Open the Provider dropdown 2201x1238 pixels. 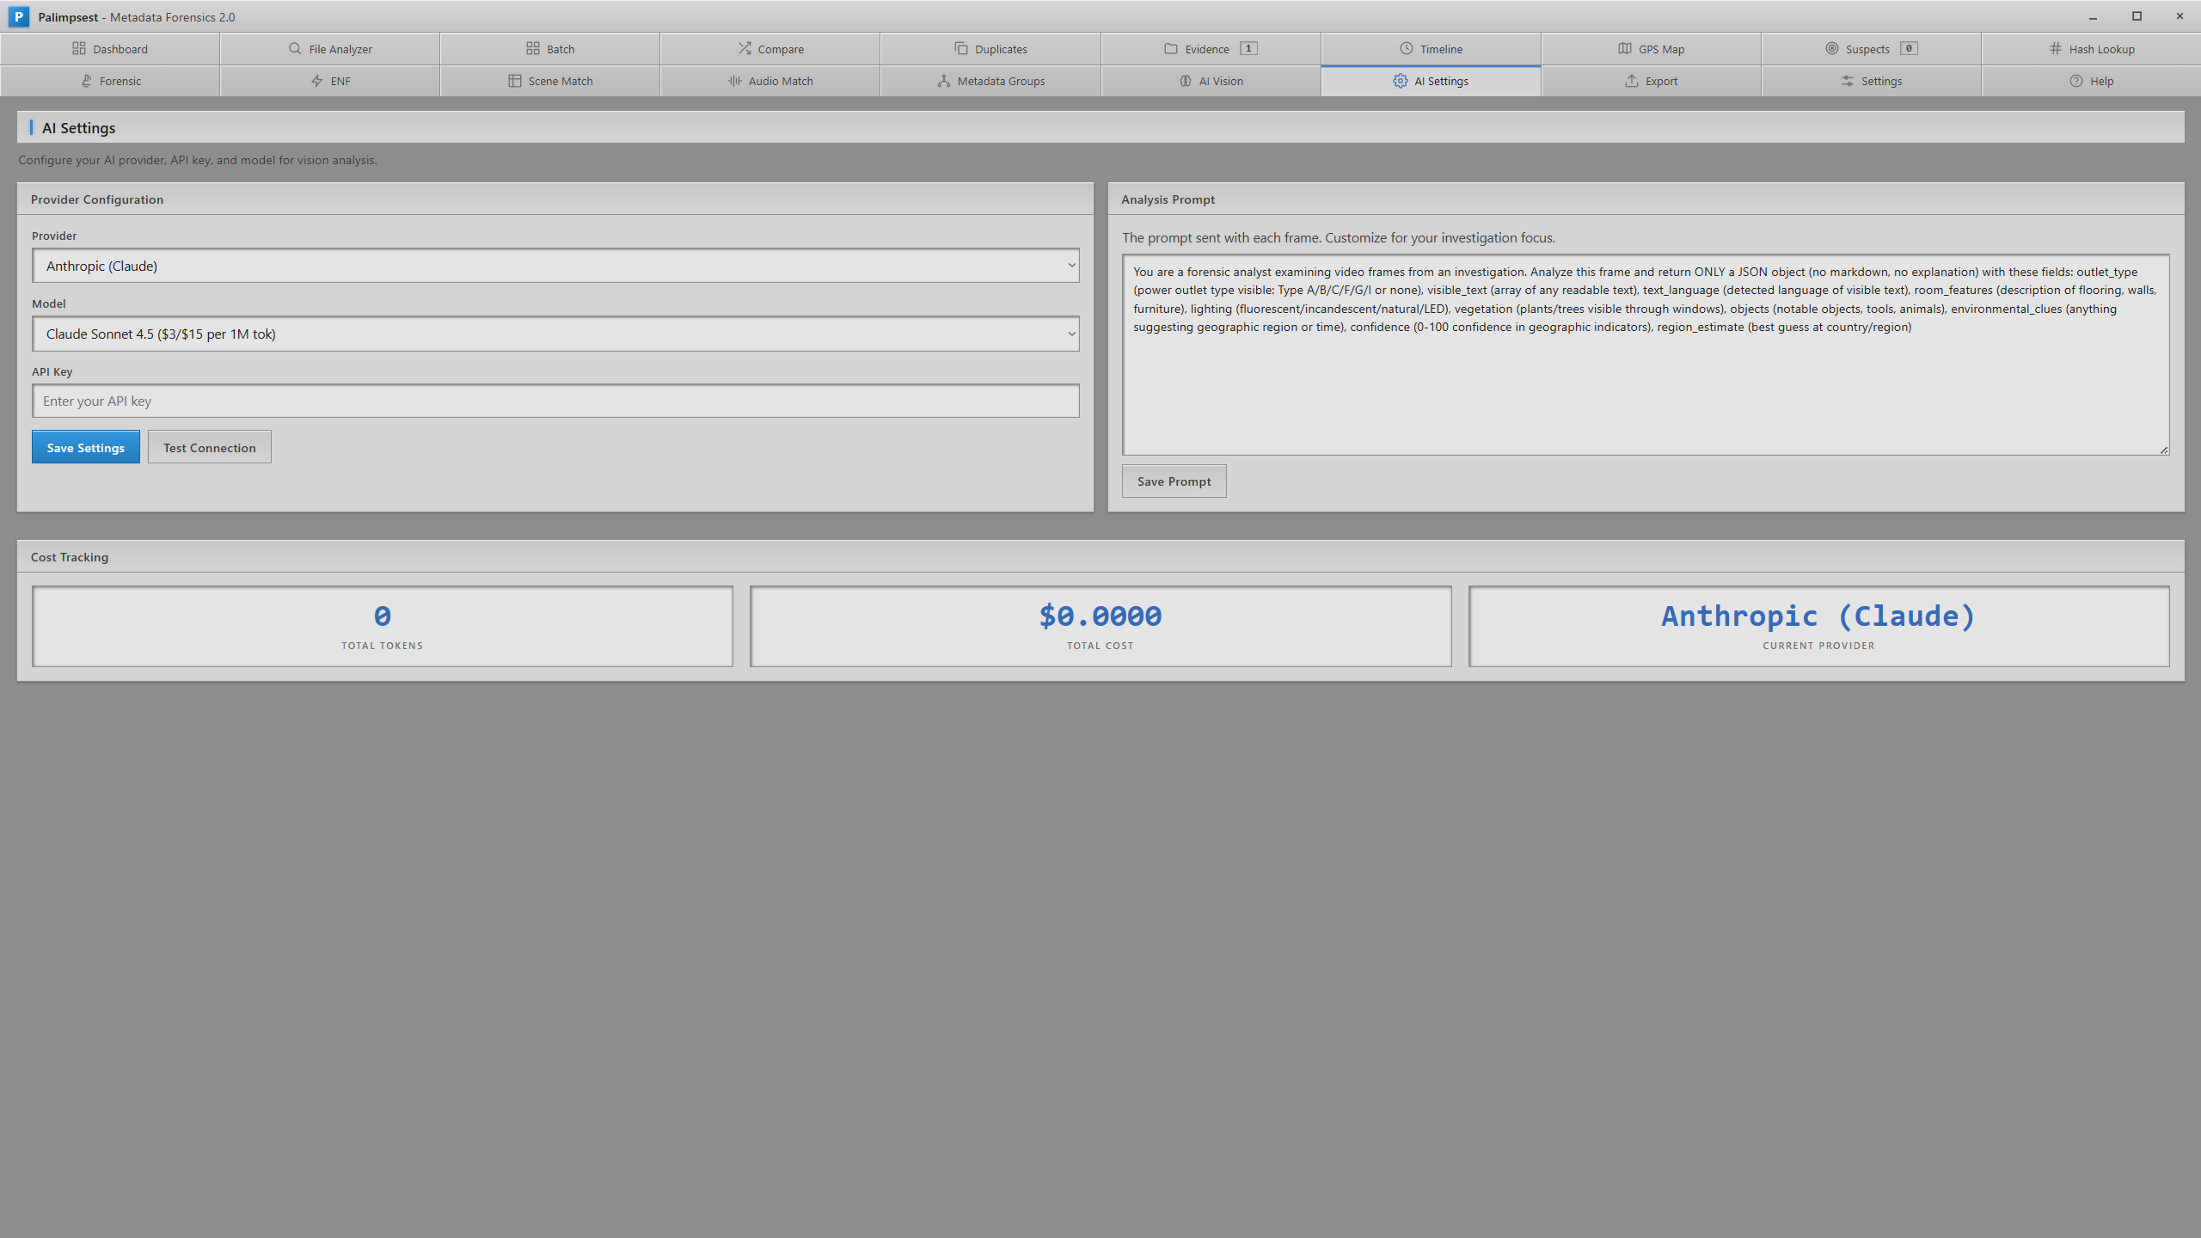point(555,266)
